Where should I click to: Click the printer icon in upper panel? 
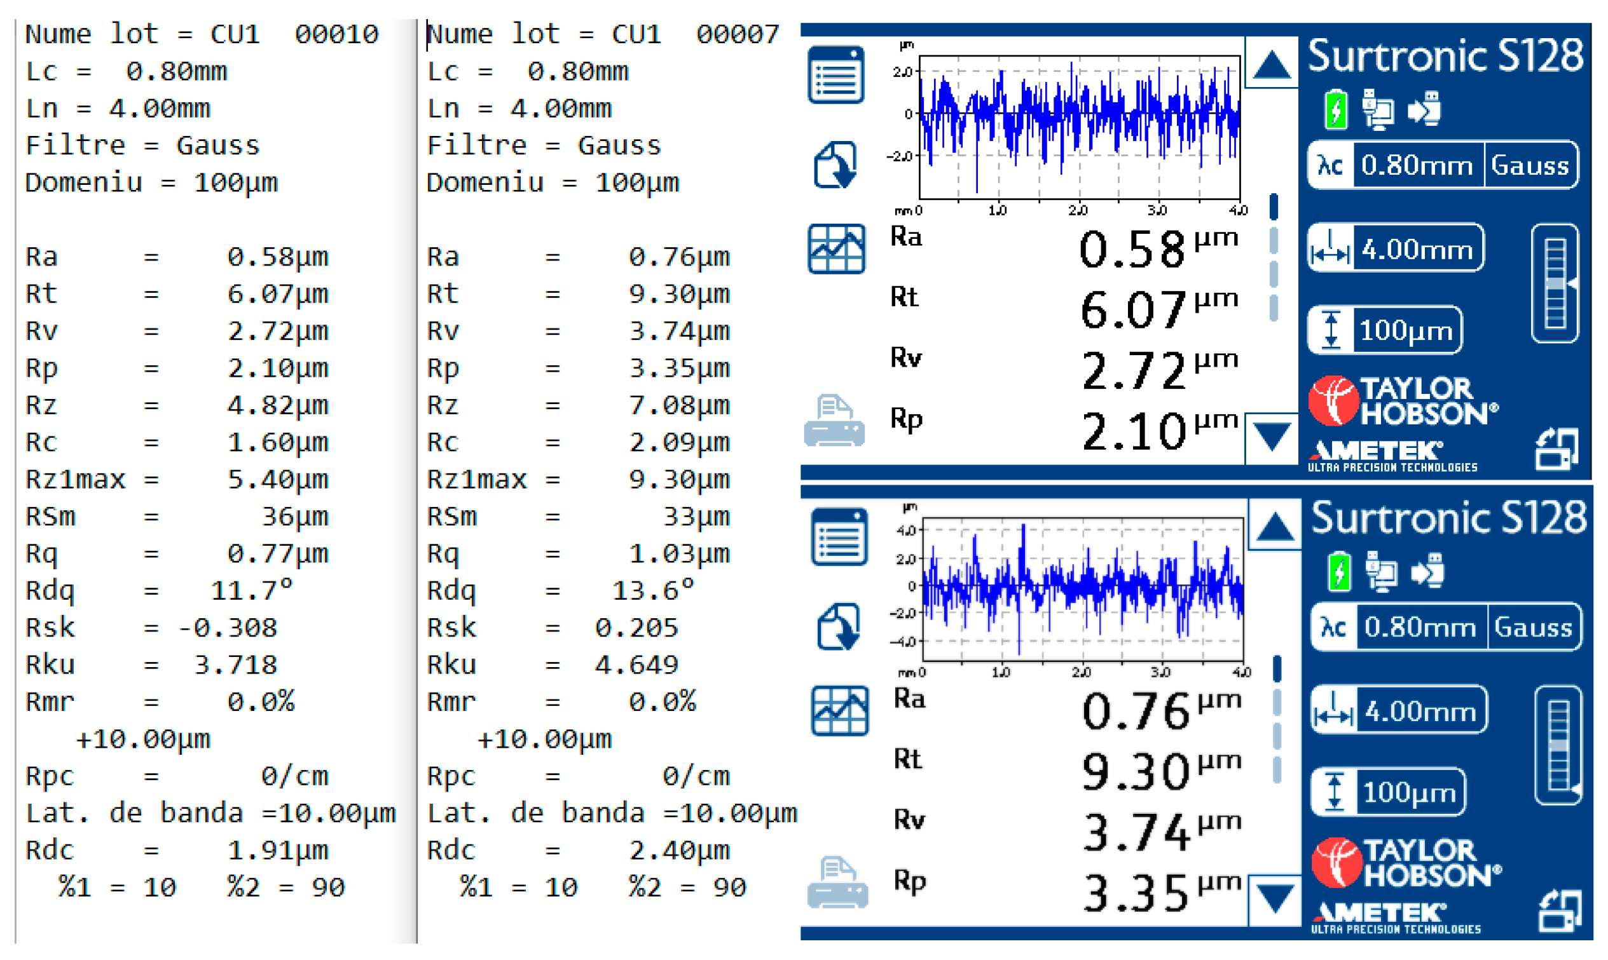click(834, 422)
